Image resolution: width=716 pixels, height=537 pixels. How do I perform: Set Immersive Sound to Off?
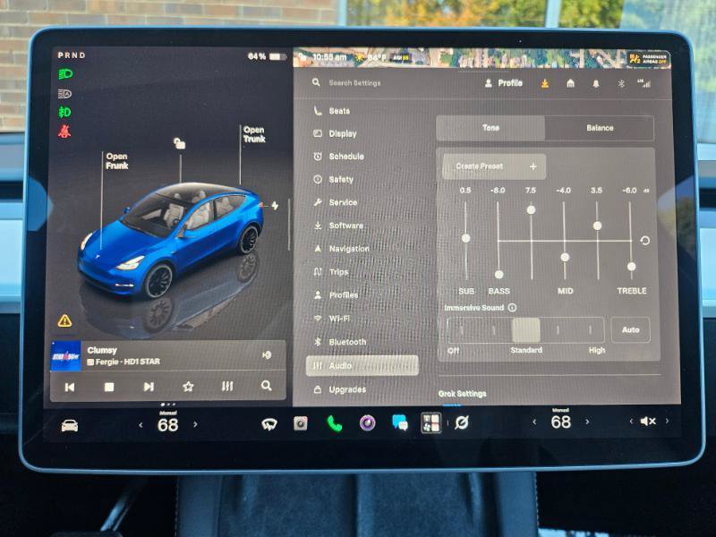(462, 329)
